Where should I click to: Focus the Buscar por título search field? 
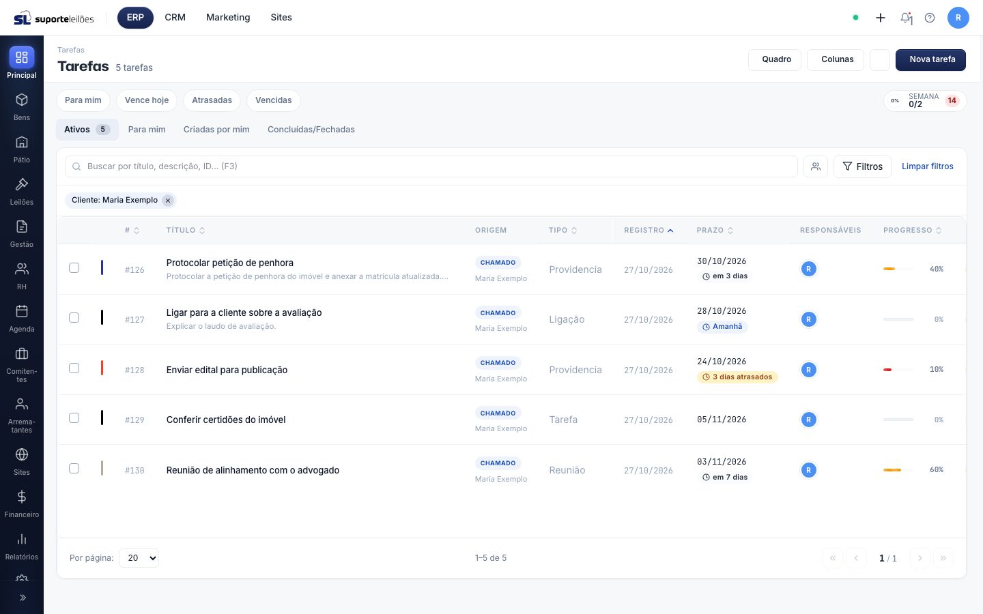(431, 166)
